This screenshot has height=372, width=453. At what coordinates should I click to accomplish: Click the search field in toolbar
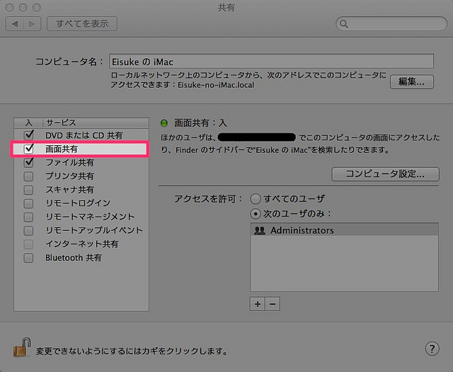point(391,23)
